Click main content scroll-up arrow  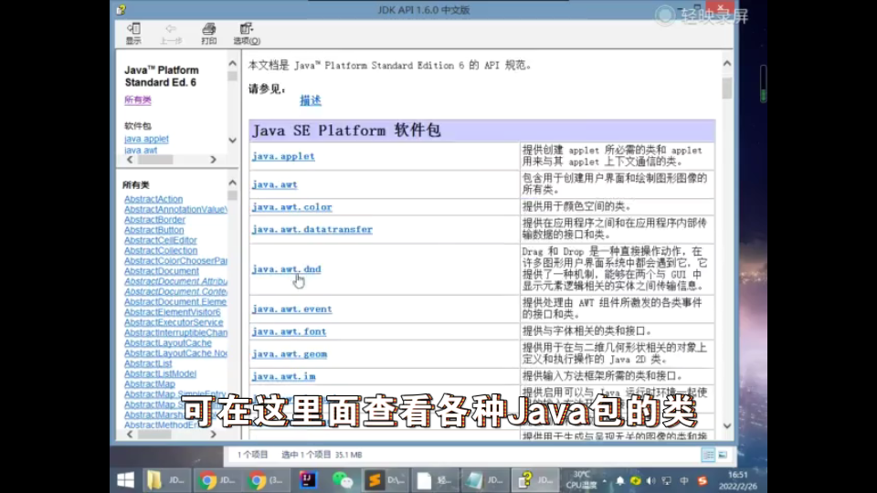point(727,64)
